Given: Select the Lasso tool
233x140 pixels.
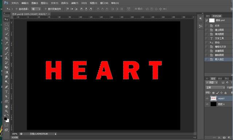Looking at the screenshot, I should click(x=6, y=29).
